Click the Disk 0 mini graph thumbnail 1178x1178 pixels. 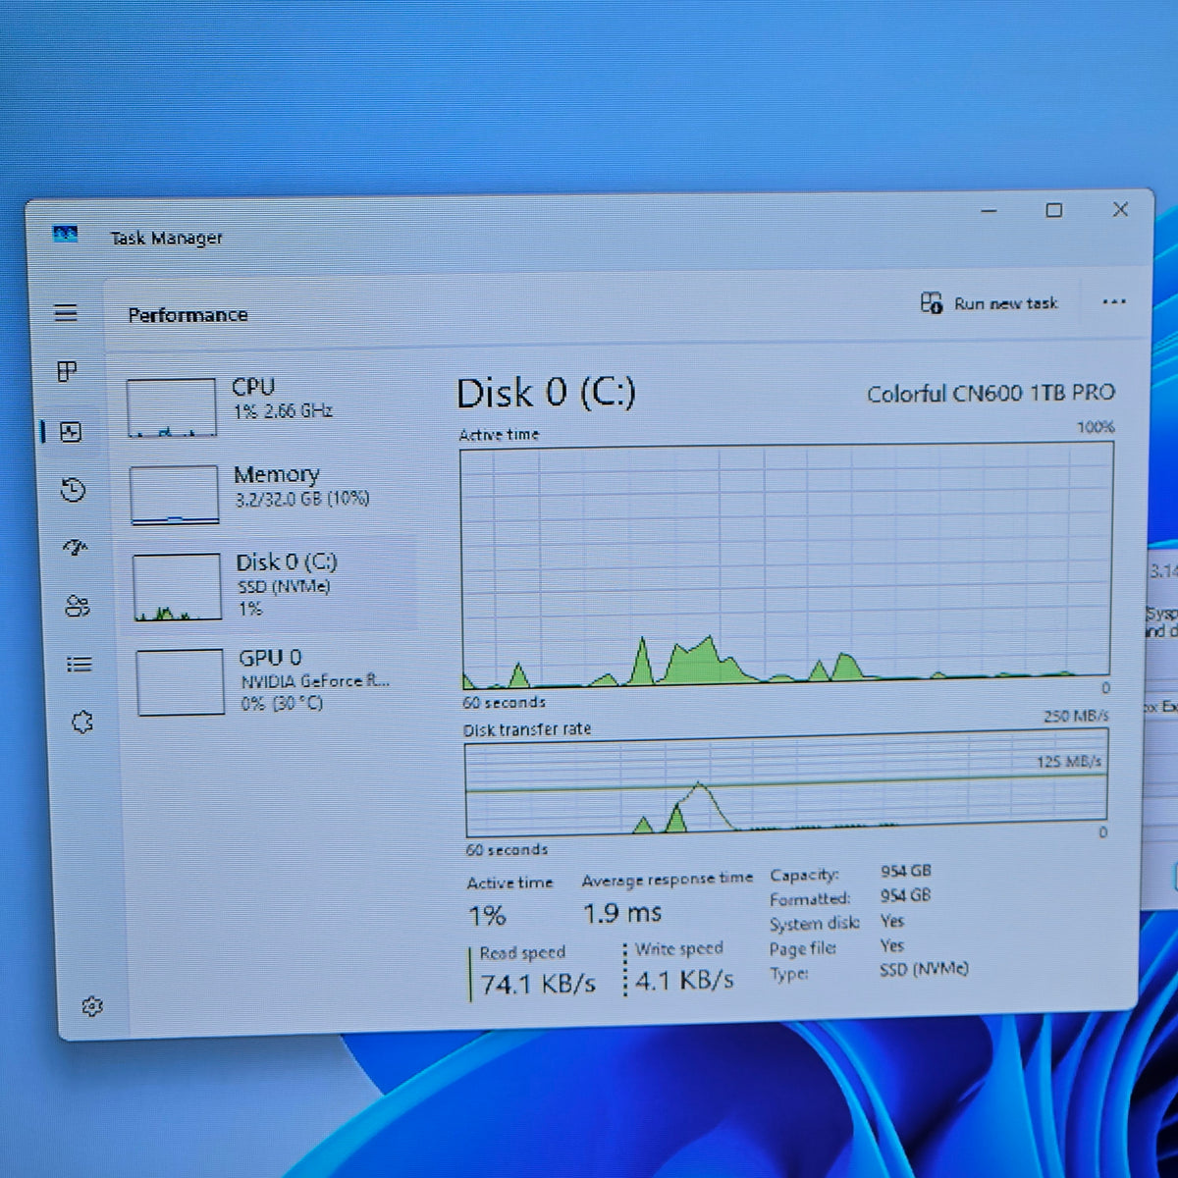coord(177,587)
